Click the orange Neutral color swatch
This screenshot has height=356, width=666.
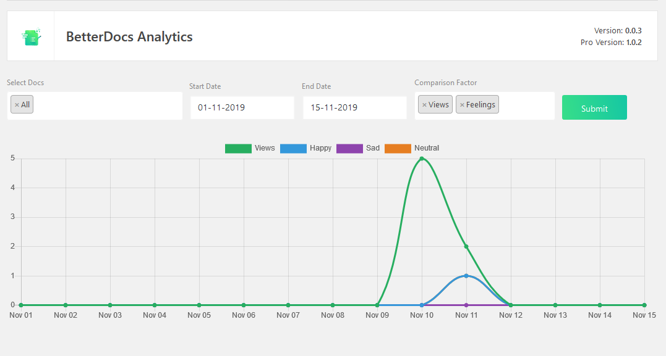pos(398,148)
